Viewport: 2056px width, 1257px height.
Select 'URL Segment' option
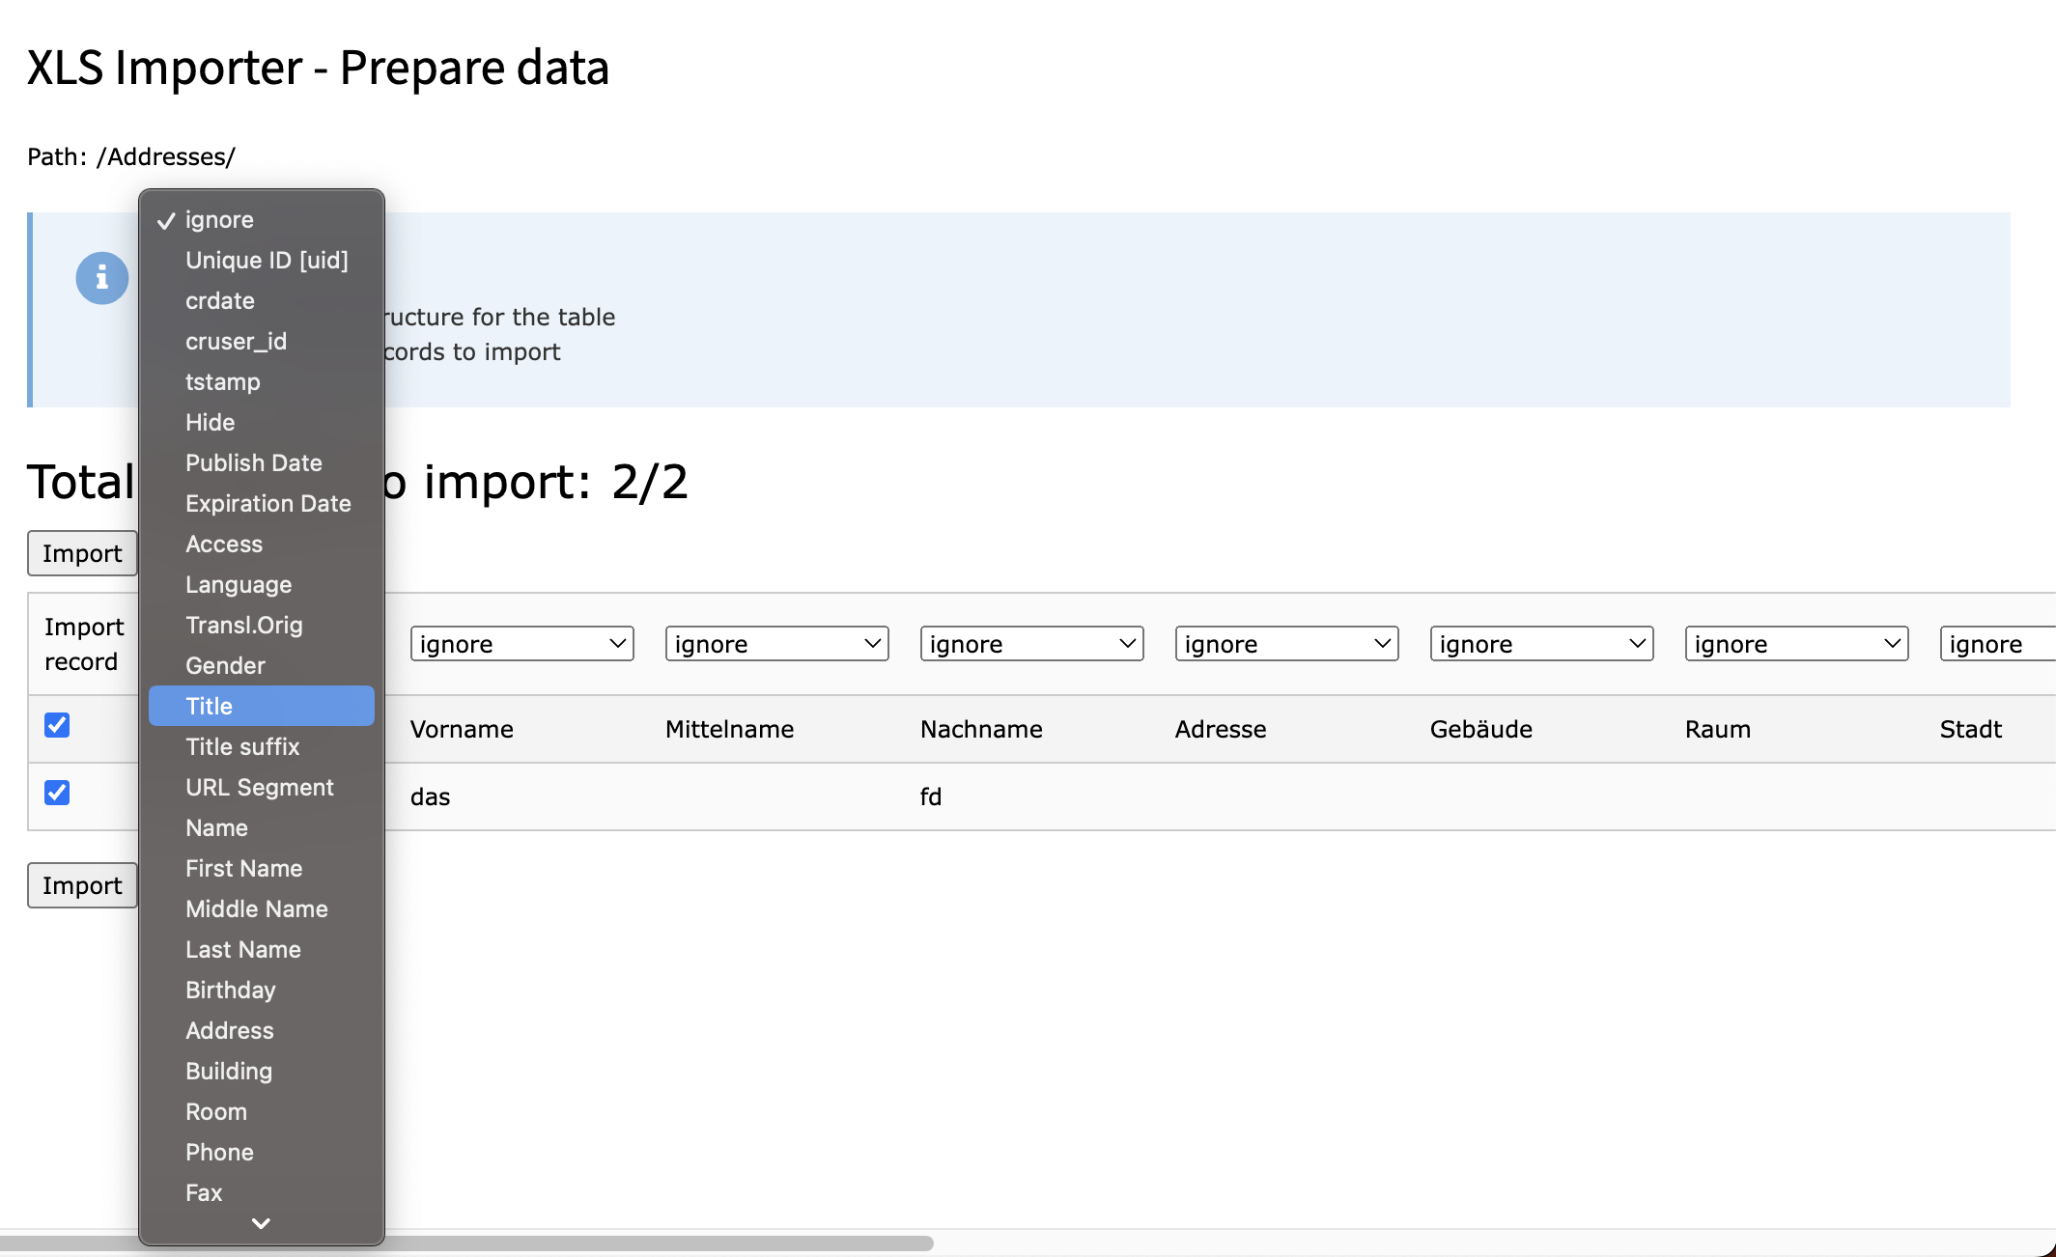[262, 788]
